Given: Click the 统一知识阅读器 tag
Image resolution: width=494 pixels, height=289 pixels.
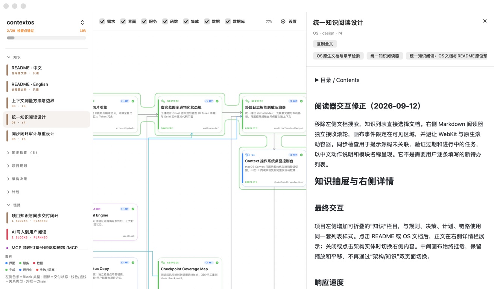Looking at the screenshot, I should coord(385,56).
